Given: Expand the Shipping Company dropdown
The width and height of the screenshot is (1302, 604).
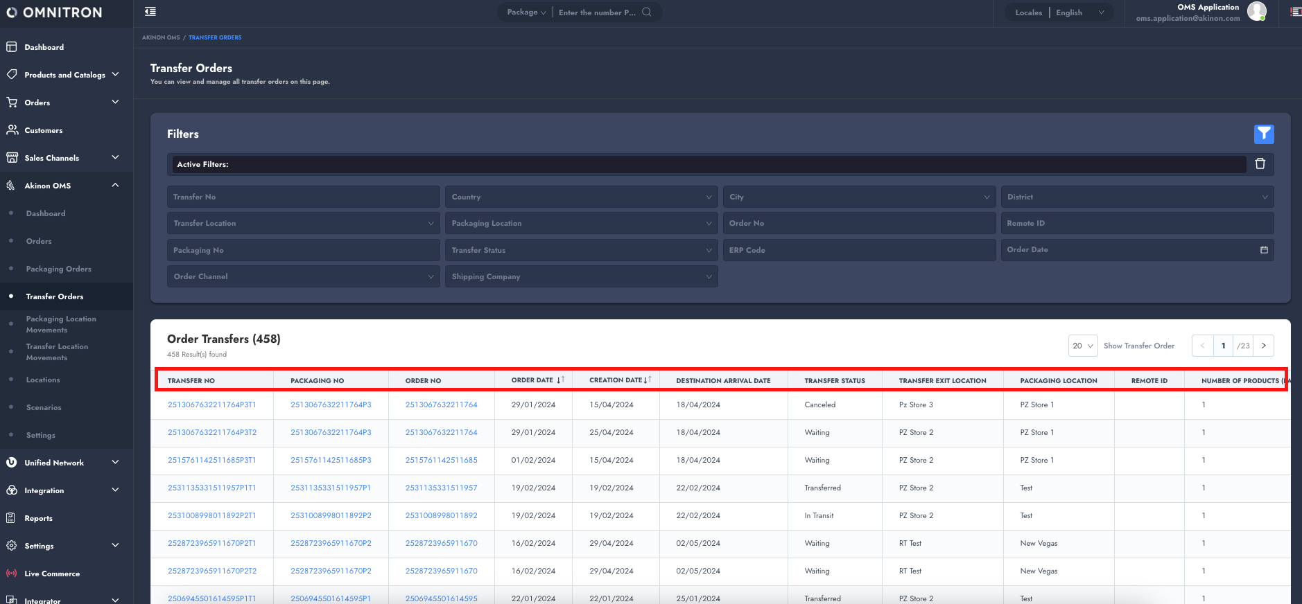Looking at the screenshot, I should 581,276.
